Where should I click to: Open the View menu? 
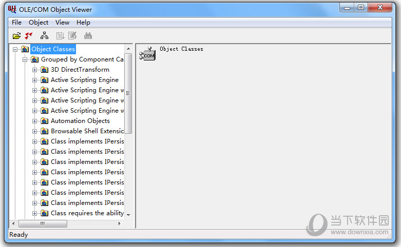63,23
